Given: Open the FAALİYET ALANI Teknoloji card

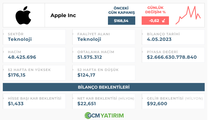Looking at the screenshot, I should 104,37.
